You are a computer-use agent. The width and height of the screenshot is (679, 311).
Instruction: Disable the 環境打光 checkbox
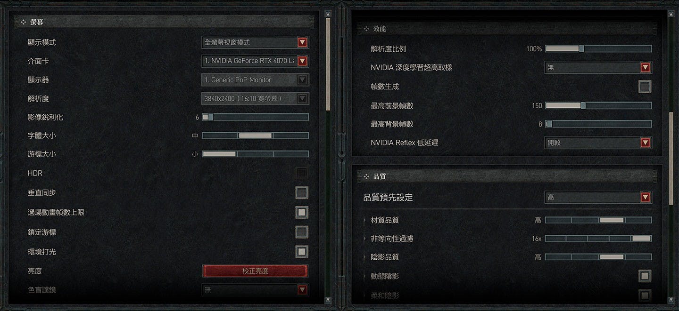click(302, 252)
